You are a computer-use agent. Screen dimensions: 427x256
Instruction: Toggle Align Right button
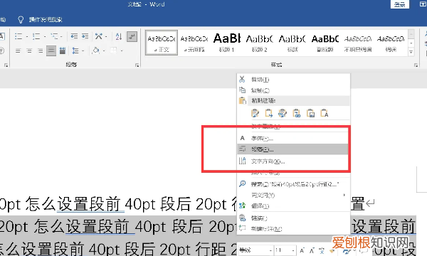[41, 50]
